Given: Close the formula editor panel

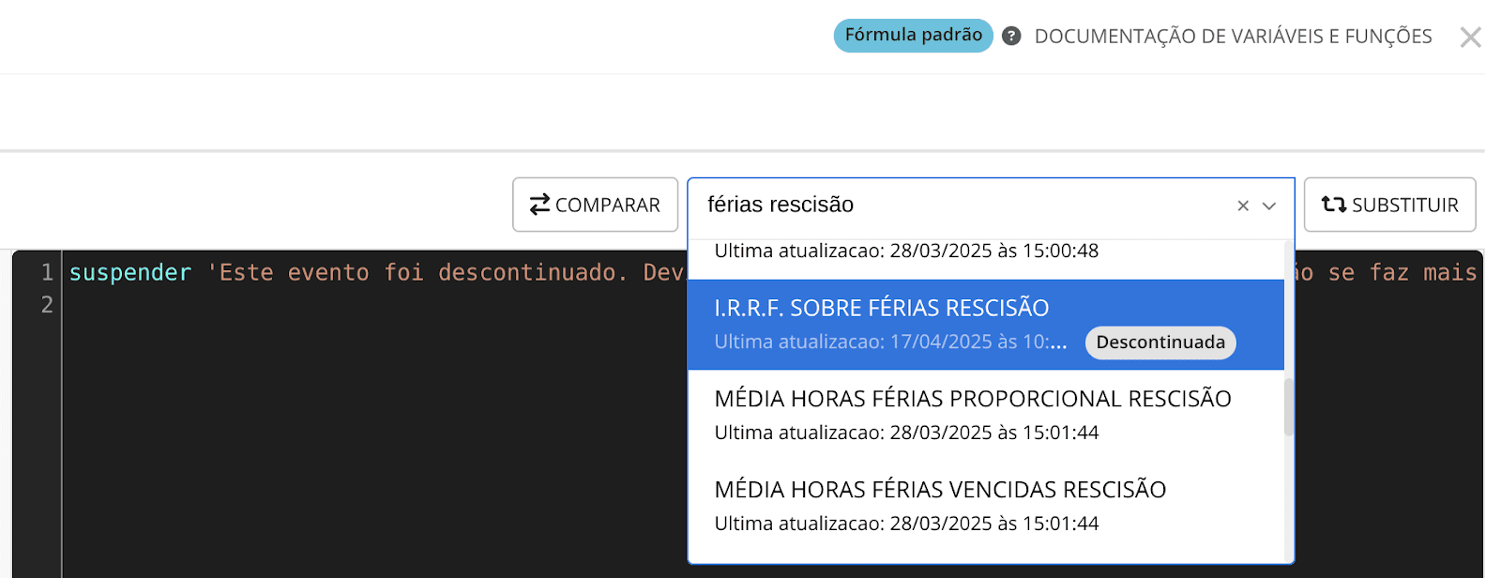Looking at the screenshot, I should [1470, 38].
